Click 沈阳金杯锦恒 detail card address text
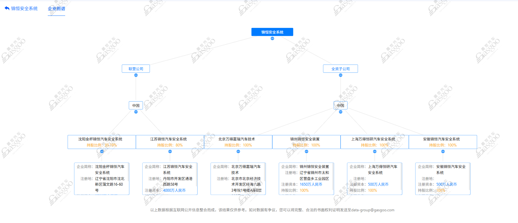Screen dimensions: 518x223 [110, 184]
